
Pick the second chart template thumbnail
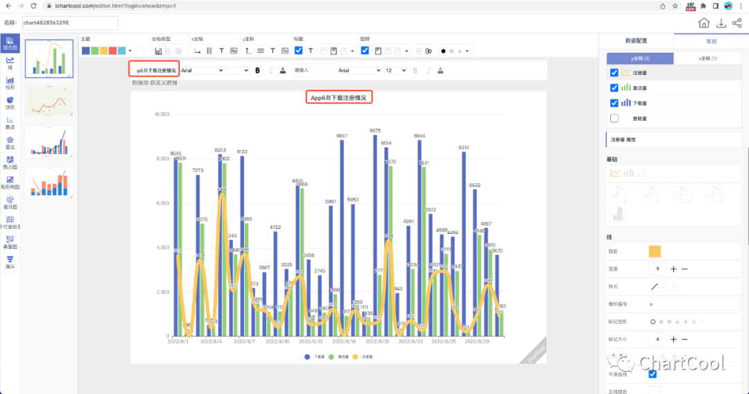[x=49, y=101]
